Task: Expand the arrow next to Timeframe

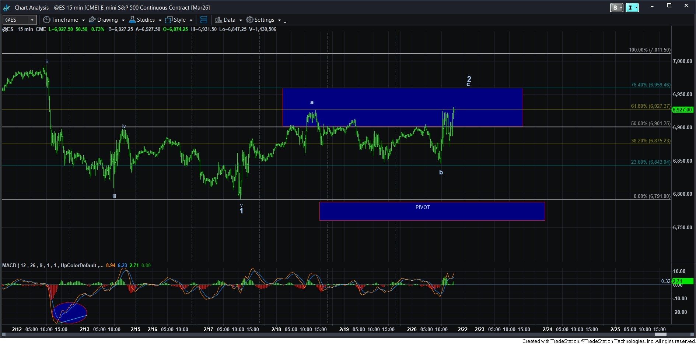Action: (x=83, y=20)
